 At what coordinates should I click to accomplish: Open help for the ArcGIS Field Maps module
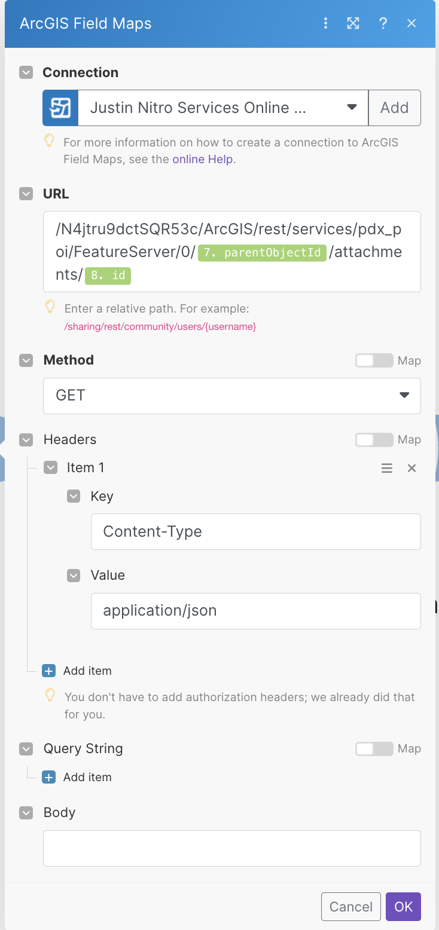pyautogui.click(x=383, y=23)
